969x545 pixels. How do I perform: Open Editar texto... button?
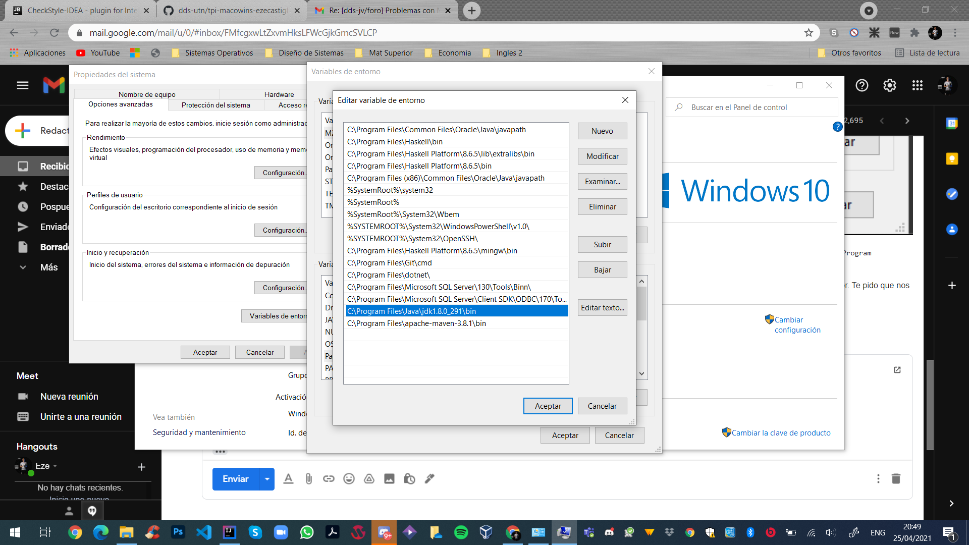click(x=602, y=308)
